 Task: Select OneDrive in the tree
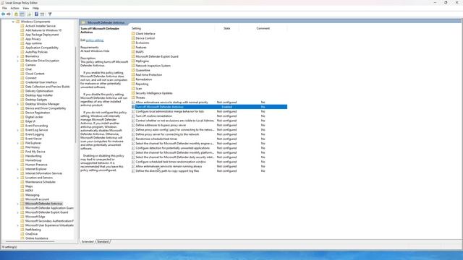[x=31, y=234]
